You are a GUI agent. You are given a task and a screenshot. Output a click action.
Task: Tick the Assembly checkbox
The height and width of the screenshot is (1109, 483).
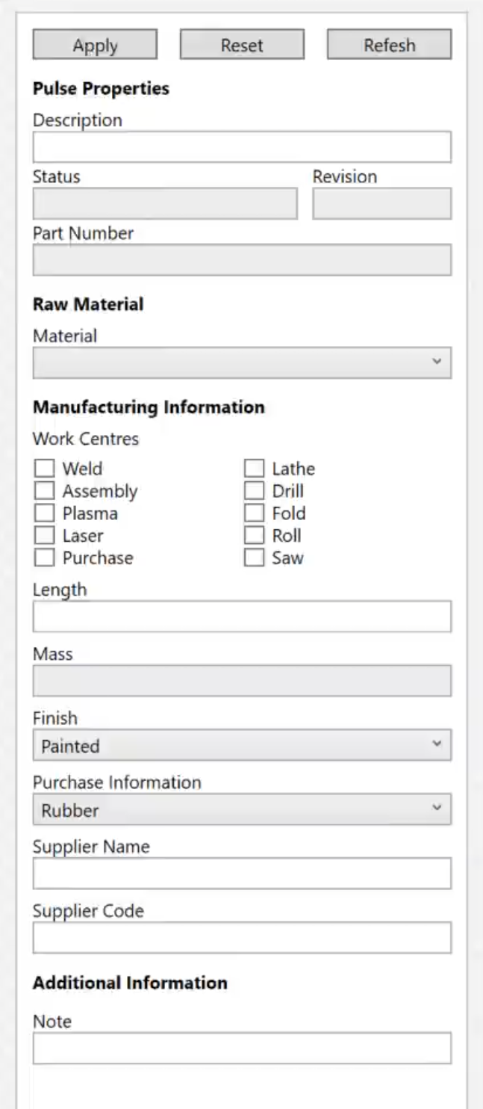click(46, 491)
